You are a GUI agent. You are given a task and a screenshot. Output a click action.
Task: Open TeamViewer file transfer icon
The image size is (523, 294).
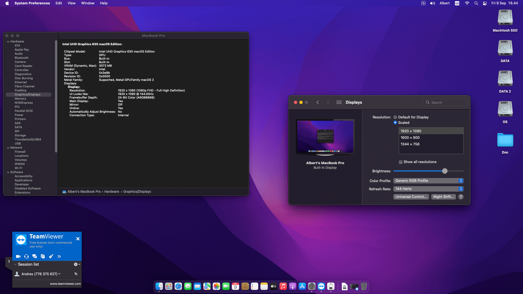[42, 256]
